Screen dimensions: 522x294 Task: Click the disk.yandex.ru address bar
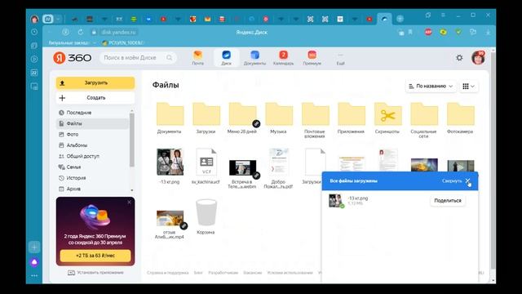click(x=118, y=32)
